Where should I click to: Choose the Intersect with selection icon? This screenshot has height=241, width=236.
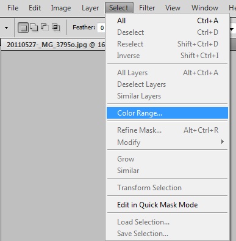(55, 28)
